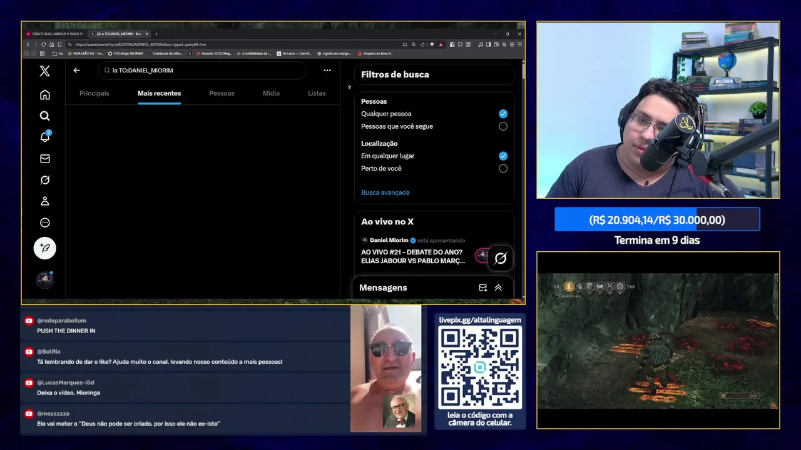The width and height of the screenshot is (801, 450).
Task: Open Busca avançada link
Action: 385,192
